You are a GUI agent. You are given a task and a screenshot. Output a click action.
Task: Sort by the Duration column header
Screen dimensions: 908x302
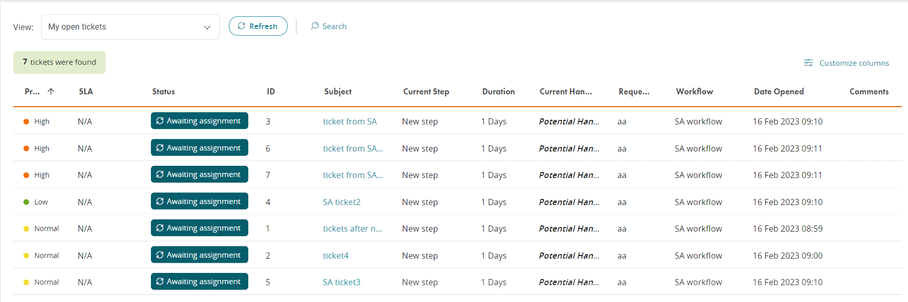(499, 91)
